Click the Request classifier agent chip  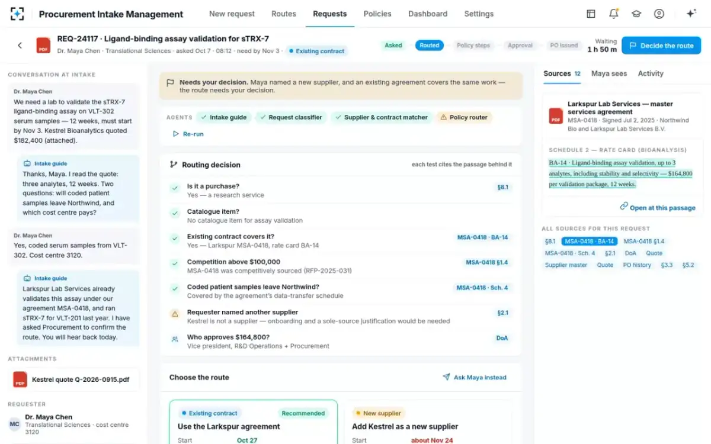(x=291, y=117)
